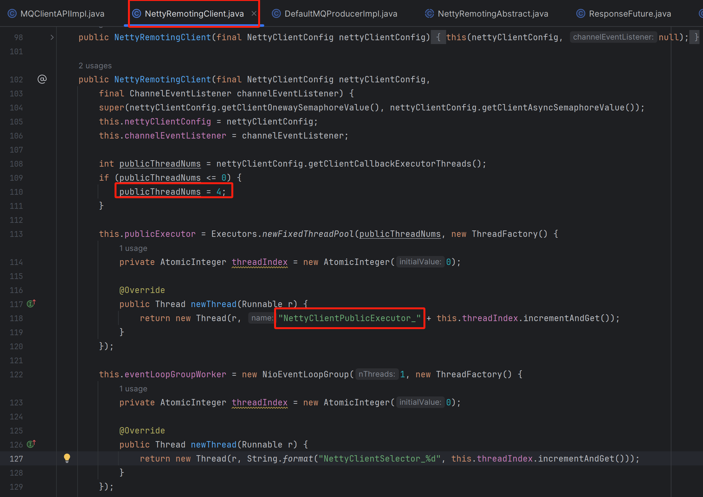The width and height of the screenshot is (703, 497).
Task: Close the NettyRemotingClient.java tab
Action: tap(254, 14)
